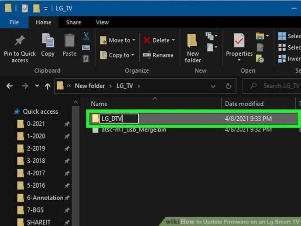Open the File tab

point(14,22)
